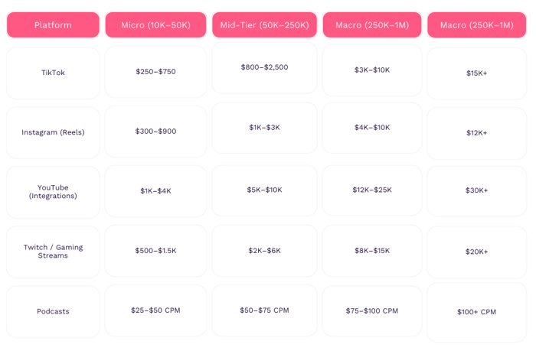Select the $1K–$4K YouTube cell

point(155,191)
